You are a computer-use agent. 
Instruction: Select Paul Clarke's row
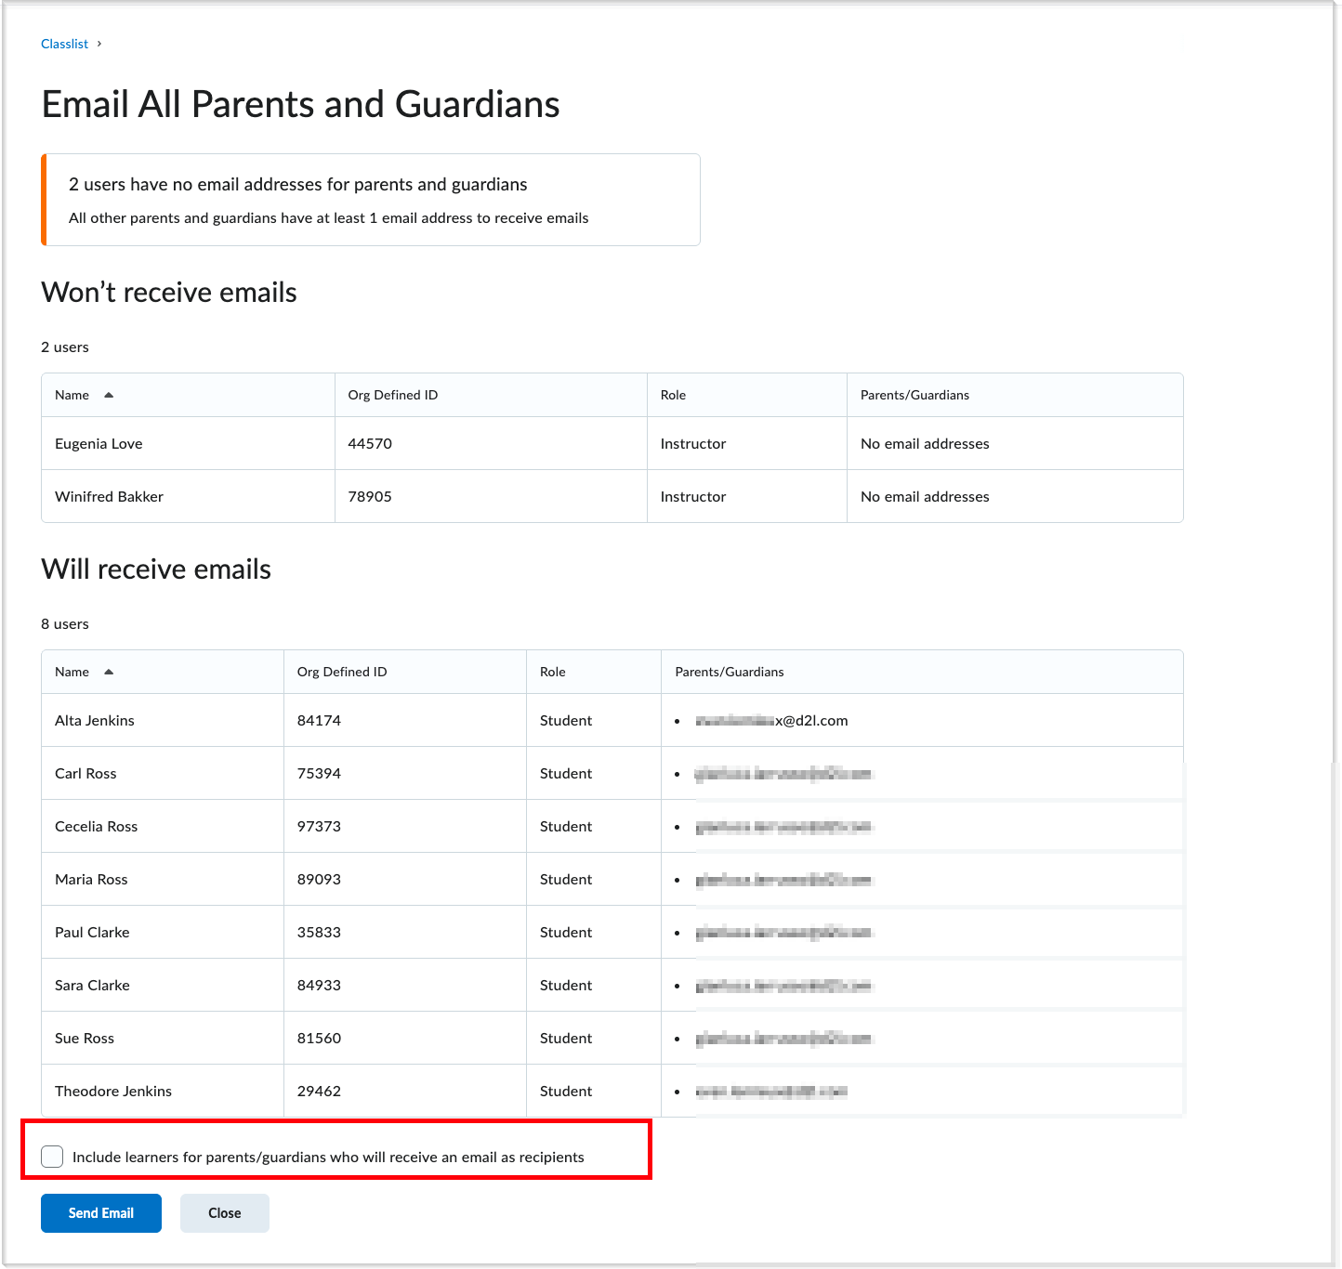click(x=92, y=932)
